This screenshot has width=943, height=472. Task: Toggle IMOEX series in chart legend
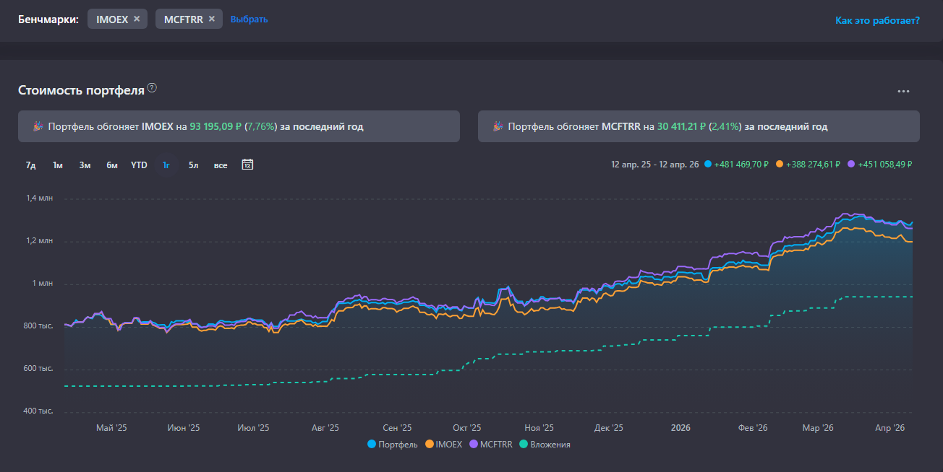point(443,445)
